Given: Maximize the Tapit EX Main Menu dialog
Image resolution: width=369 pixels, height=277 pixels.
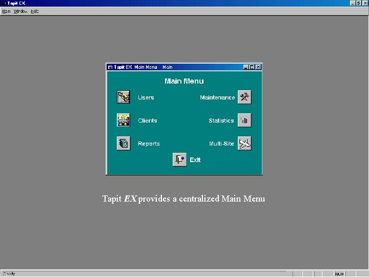Looking at the screenshot, I should point(252,67).
